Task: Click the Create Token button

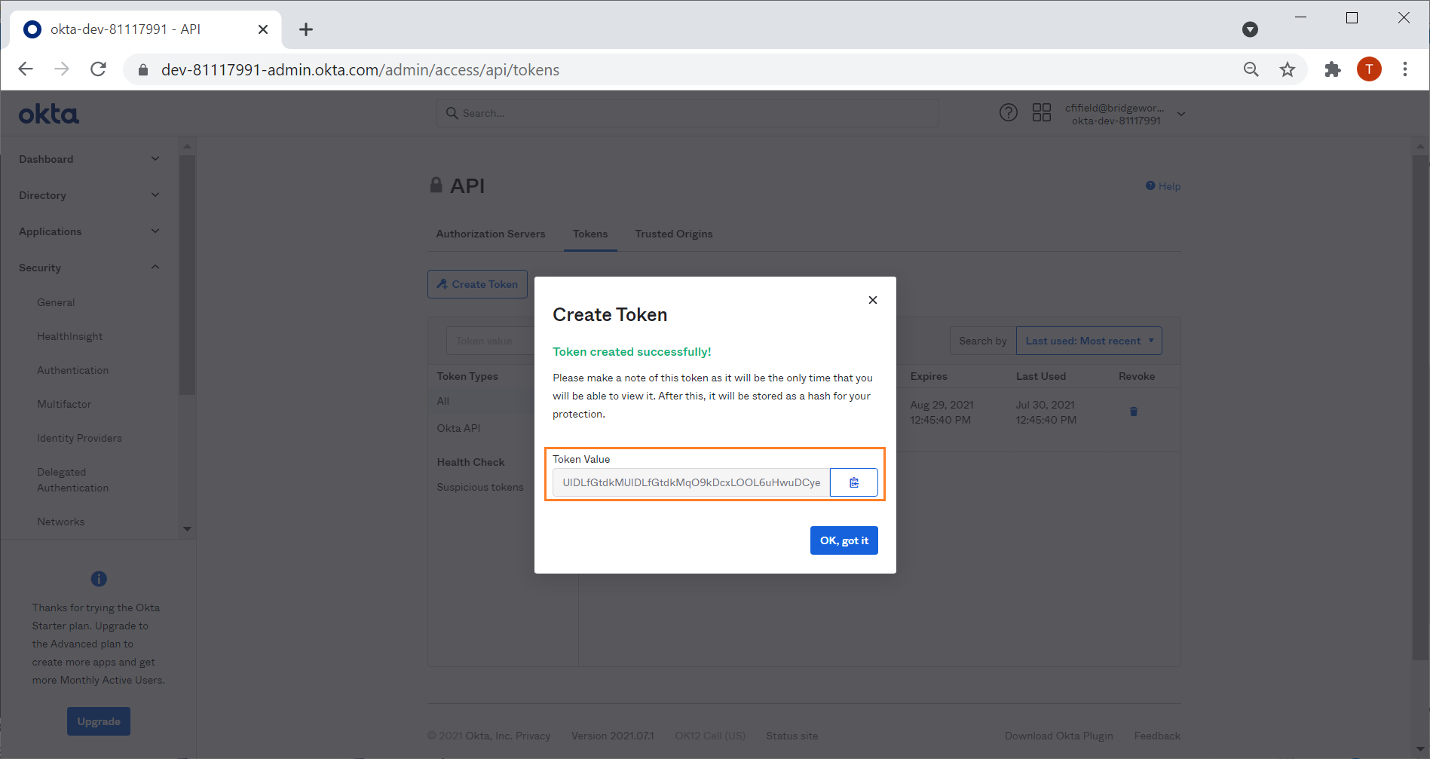Action: 477,284
